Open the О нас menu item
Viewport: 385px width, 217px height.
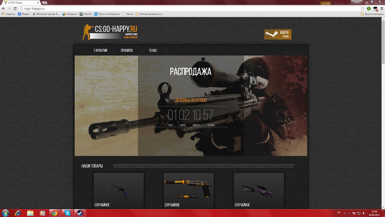click(x=153, y=50)
